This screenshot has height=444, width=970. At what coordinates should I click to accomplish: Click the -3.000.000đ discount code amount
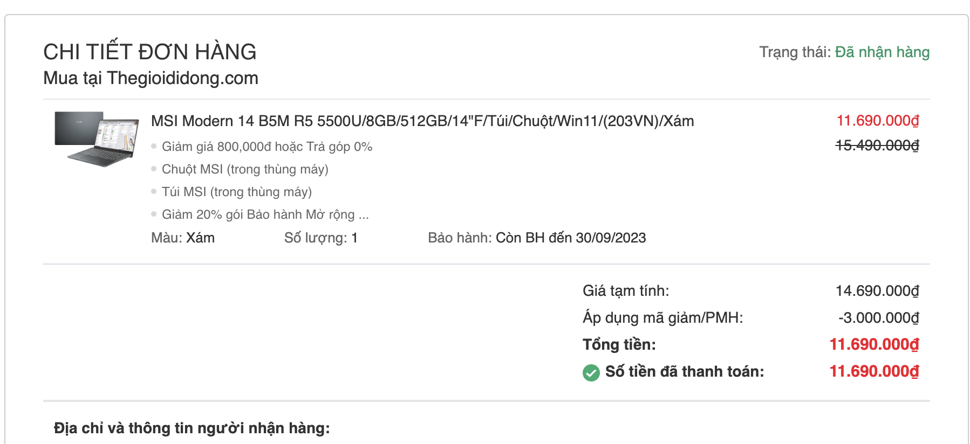coord(878,318)
